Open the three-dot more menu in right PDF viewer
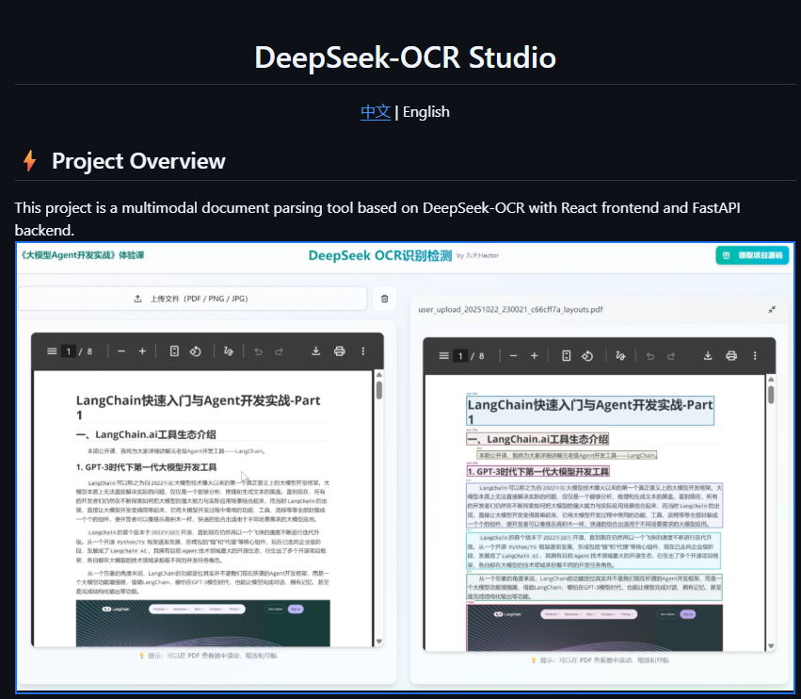This screenshot has width=801, height=699. tap(756, 356)
